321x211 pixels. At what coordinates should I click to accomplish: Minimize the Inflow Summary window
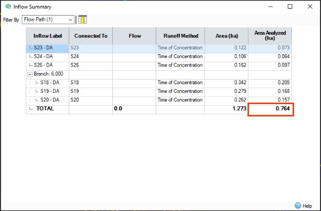(x=271, y=6)
